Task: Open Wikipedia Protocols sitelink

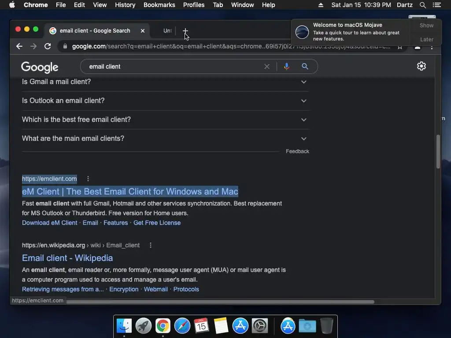Action: (x=186, y=289)
